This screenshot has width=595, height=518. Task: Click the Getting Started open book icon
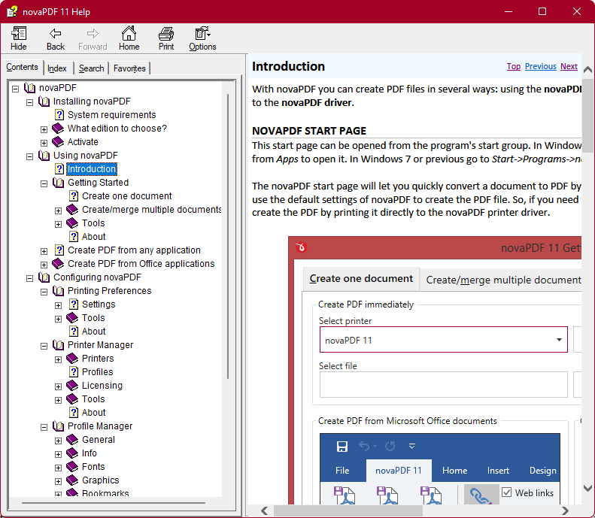click(59, 183)
